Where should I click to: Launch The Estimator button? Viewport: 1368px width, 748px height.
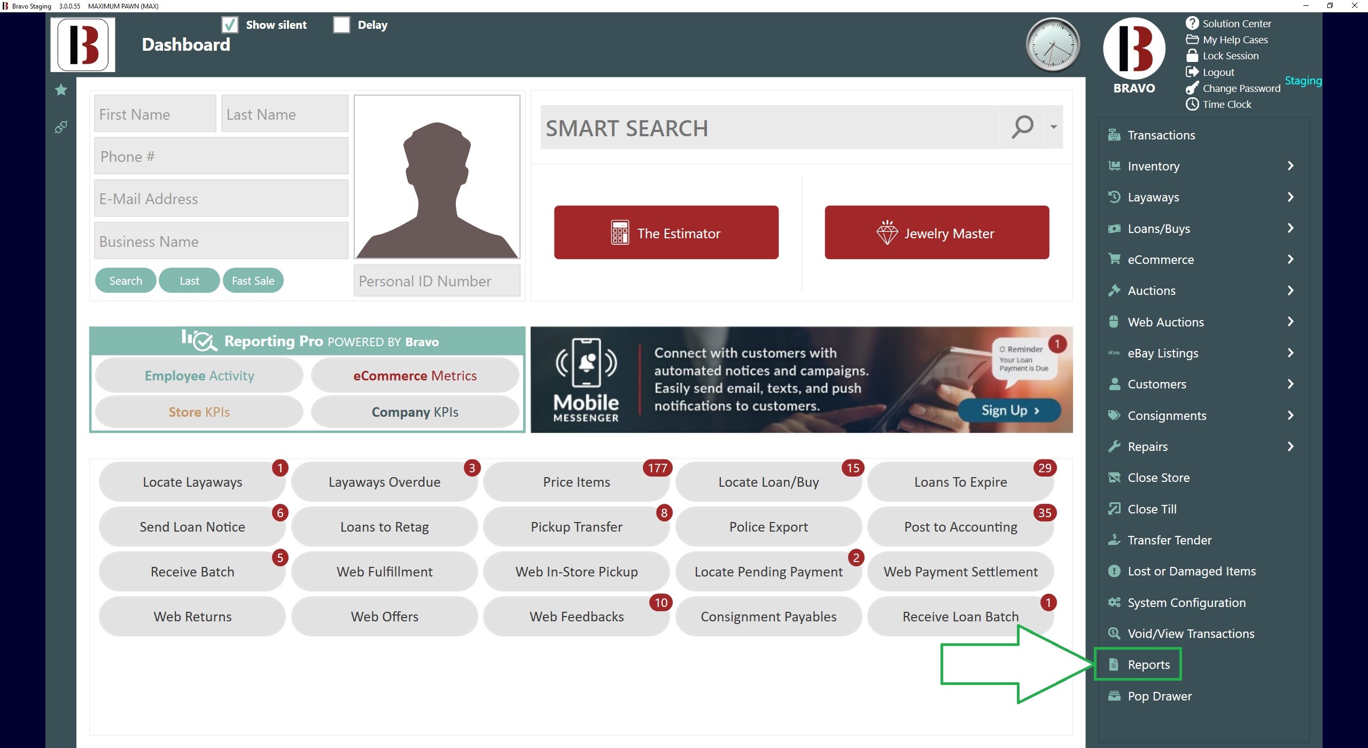coord(666,232)
